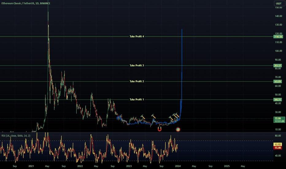Click the circled US flag event icon

(x=178, y=130)
